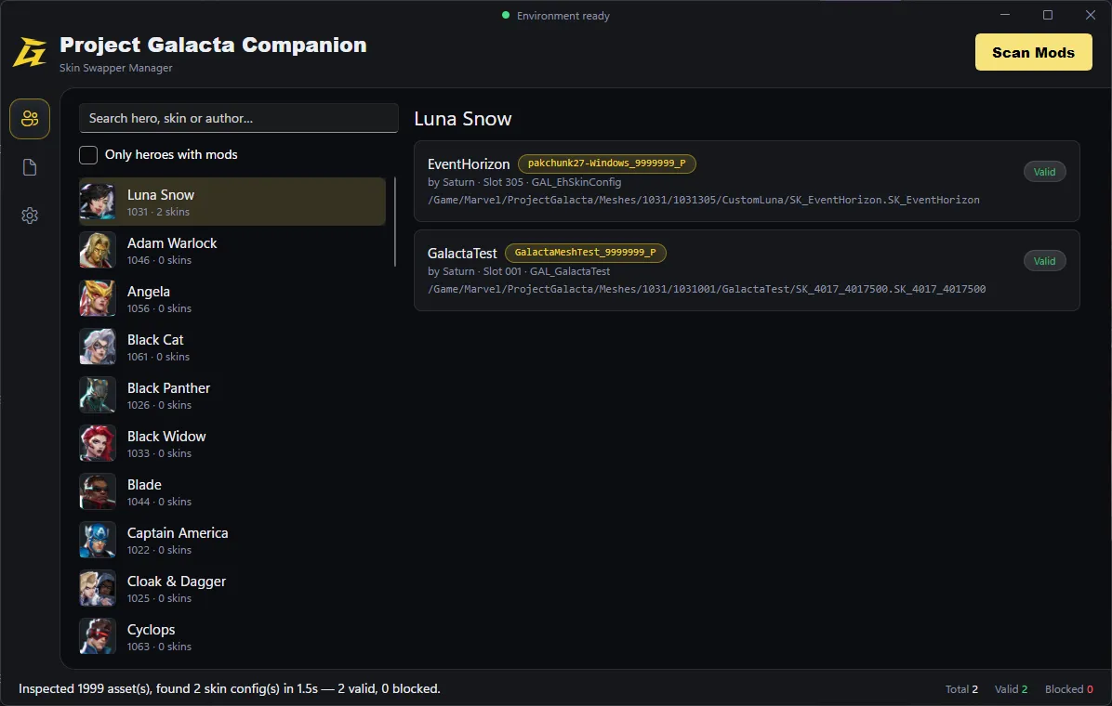This screenshot has width=1112, height=706.
Task: Click Blocked 0 status counter
Action: (x=1068, y=689)
